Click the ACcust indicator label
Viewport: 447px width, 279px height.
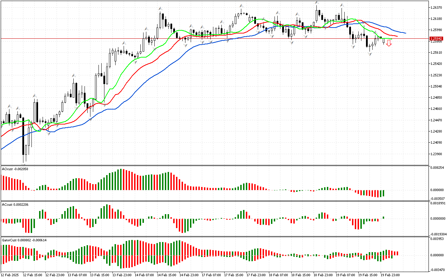tap(15, 204)
